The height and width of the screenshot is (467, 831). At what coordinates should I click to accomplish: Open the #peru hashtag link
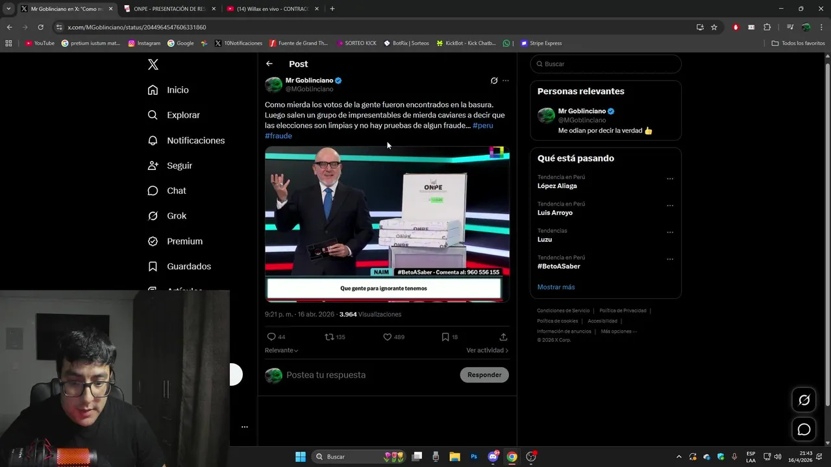click(x=482, y=125)
